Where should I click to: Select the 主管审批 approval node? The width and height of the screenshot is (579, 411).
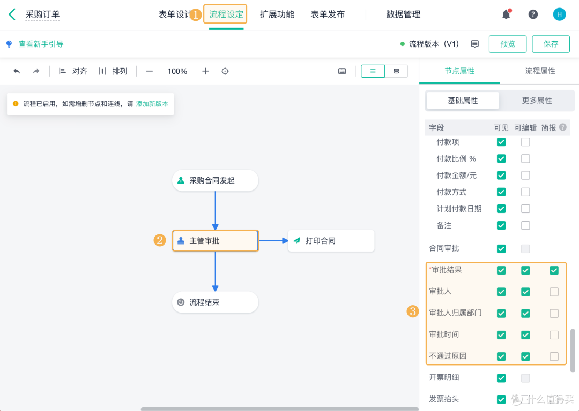click(216, 241)
